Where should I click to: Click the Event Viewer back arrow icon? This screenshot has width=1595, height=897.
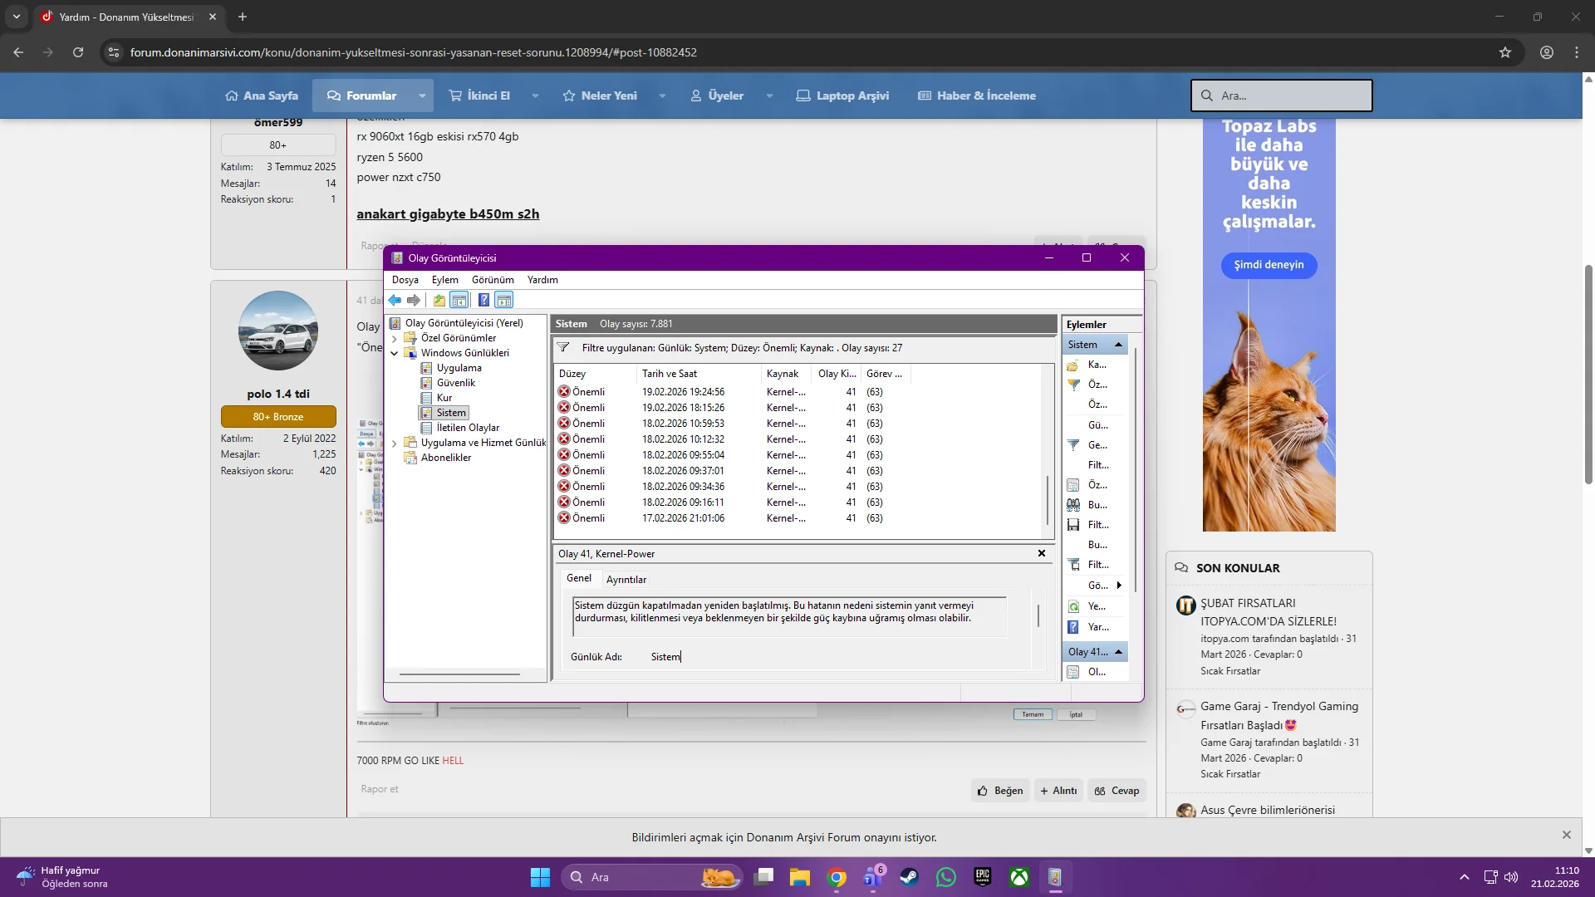pyautogui.click(x=395, y=301)
